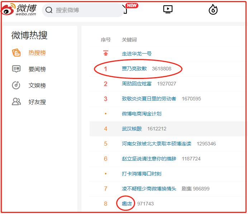This screenshot has height=214, width=248.
Task: Select the 要闻榜 menu label
Action: pyautogui.click(x=37, y=69)
